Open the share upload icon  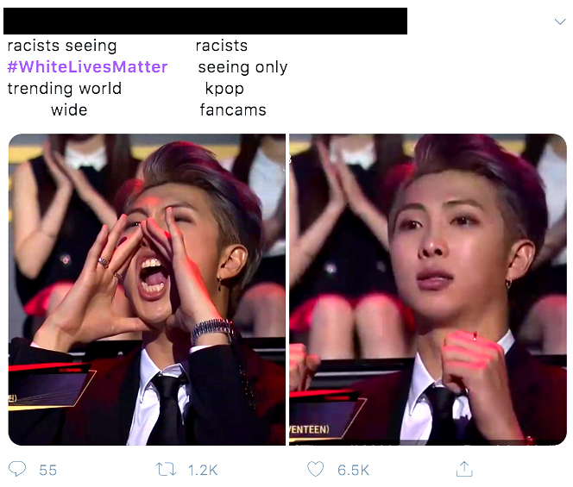[x=464, y=469]
